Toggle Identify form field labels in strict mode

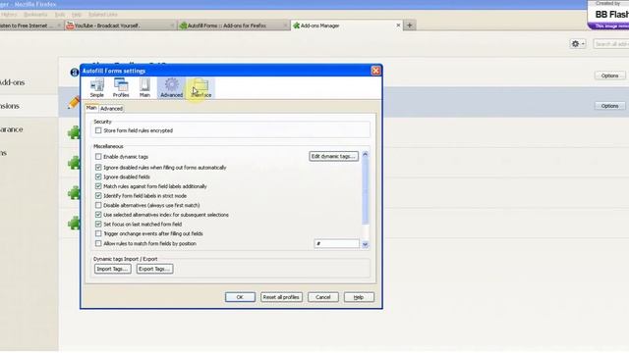coord(98,196)
